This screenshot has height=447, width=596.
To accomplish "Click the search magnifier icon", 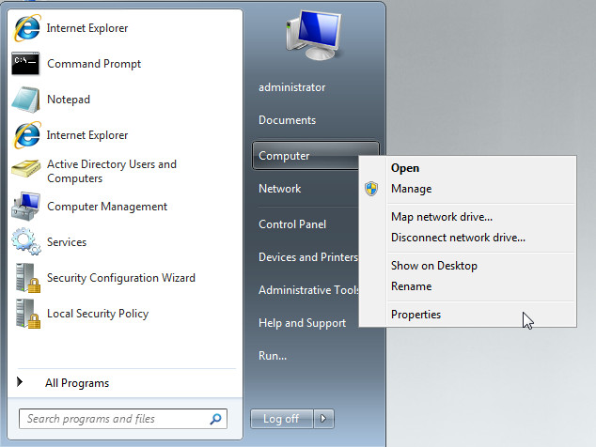I will tap(215, 419).
